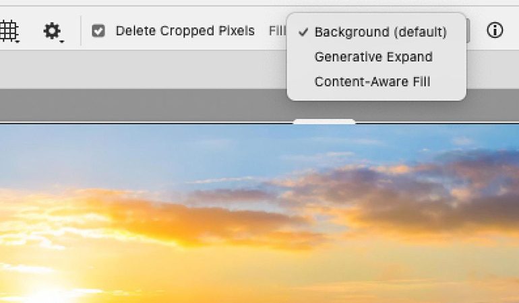Expand the small arrow beside gear icon
The image size is (519, 303).
coord(61,41)
